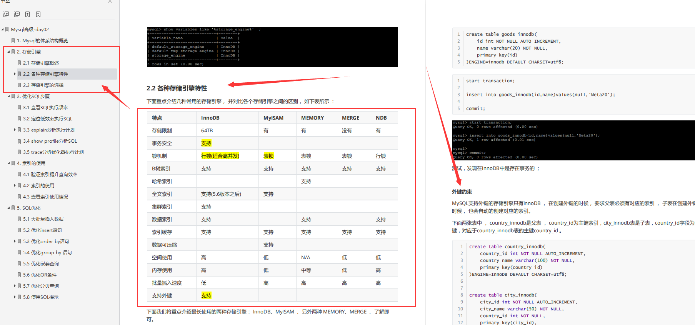Click the 外键约束 heading

coord(462,192)
